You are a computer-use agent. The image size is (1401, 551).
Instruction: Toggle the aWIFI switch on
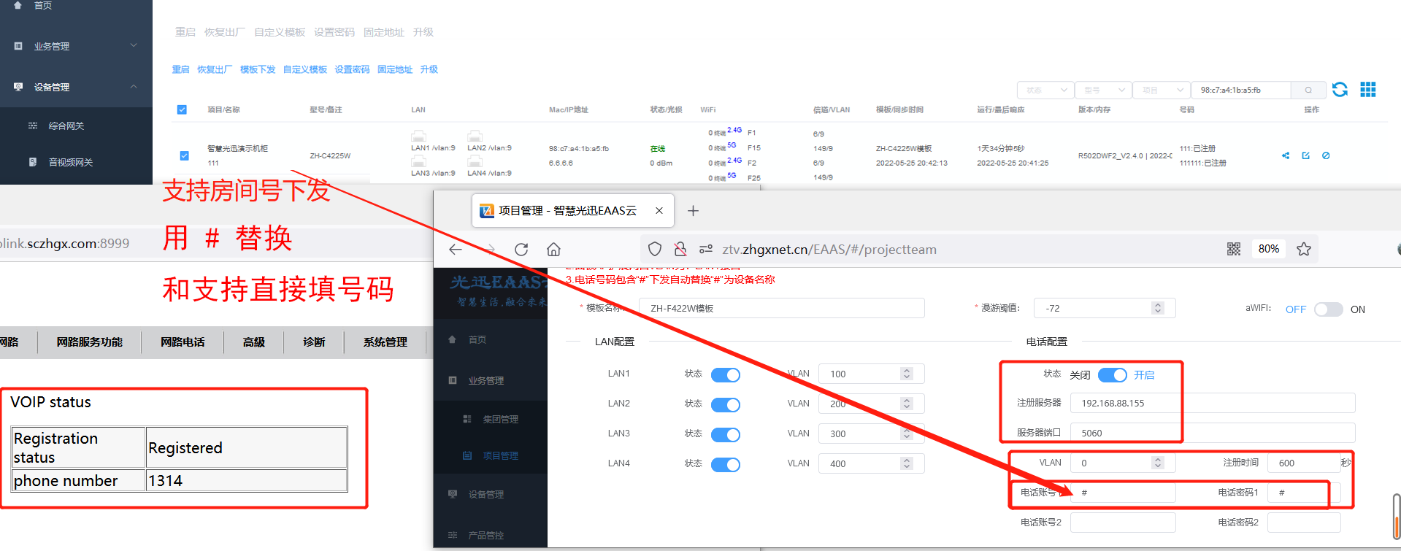pos(1328,309)
